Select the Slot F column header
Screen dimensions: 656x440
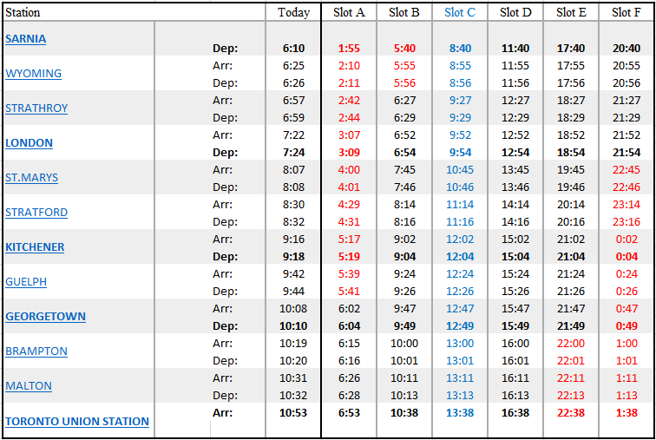tap(626, 12)
